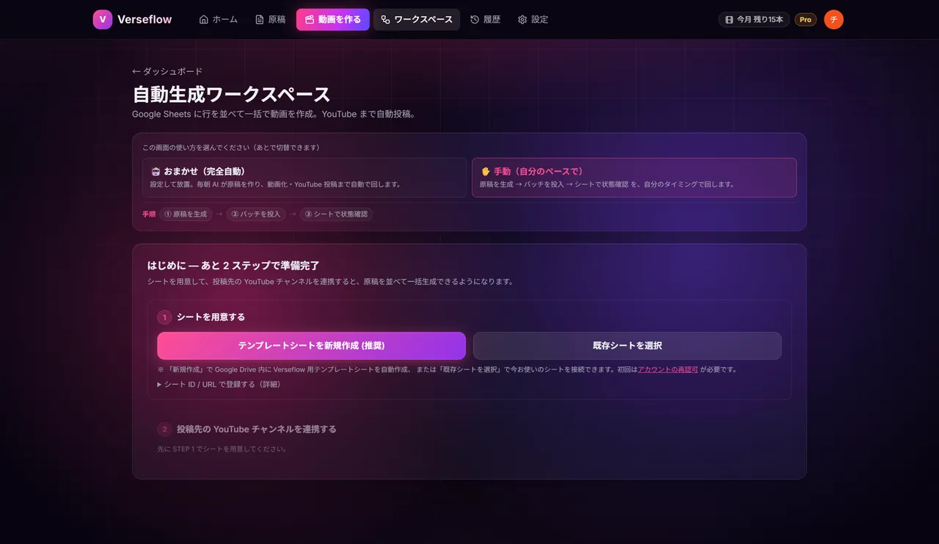Click the history clock icon beside 履歴

point(475,20)
